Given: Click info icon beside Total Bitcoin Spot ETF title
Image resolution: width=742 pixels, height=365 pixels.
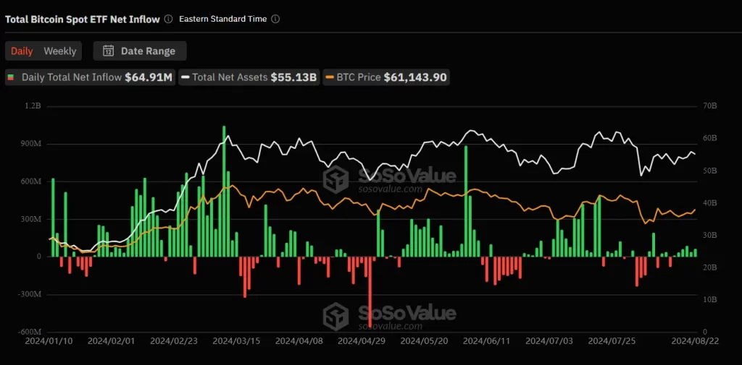Looking at the screenshot, I should tap(168, 20).
